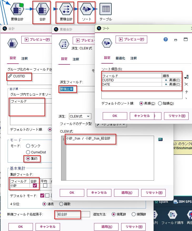The width and height of the screenshot is (192, 231).
Task: Select the テーブル node on canvas
Action: click(x=106, y=9)
